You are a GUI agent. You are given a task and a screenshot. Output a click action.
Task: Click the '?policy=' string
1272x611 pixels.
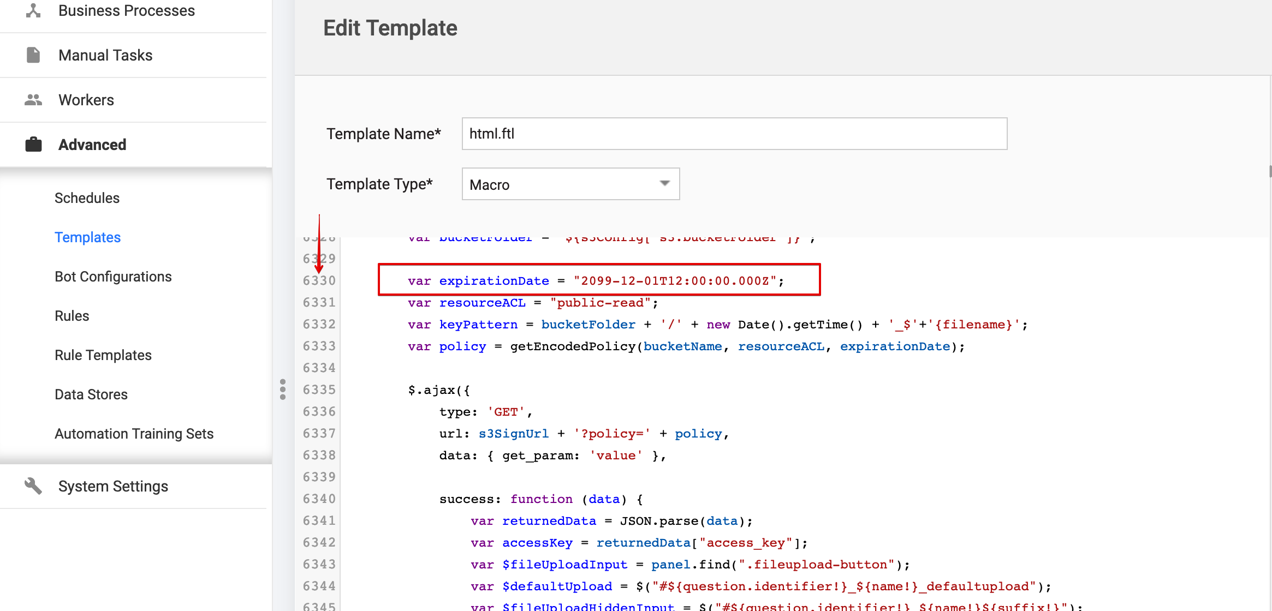(x=612, y=433)
